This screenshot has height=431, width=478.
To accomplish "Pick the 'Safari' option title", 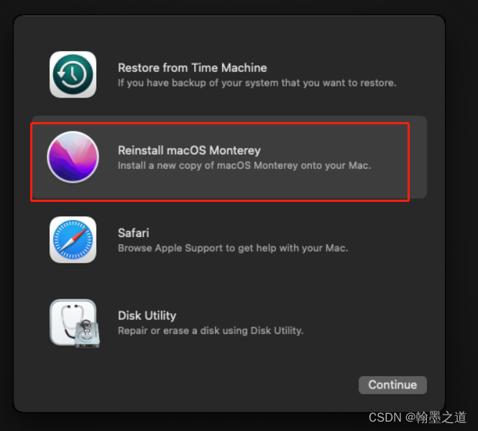I will (134, 233).
